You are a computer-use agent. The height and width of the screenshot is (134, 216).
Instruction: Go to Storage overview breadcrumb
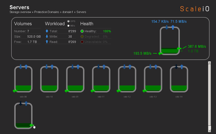[x=20, y=12]
